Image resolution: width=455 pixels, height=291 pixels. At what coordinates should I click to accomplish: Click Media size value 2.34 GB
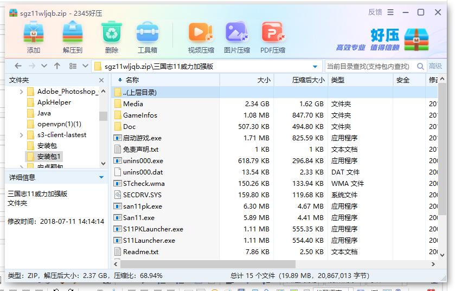(x=257, y=104)
